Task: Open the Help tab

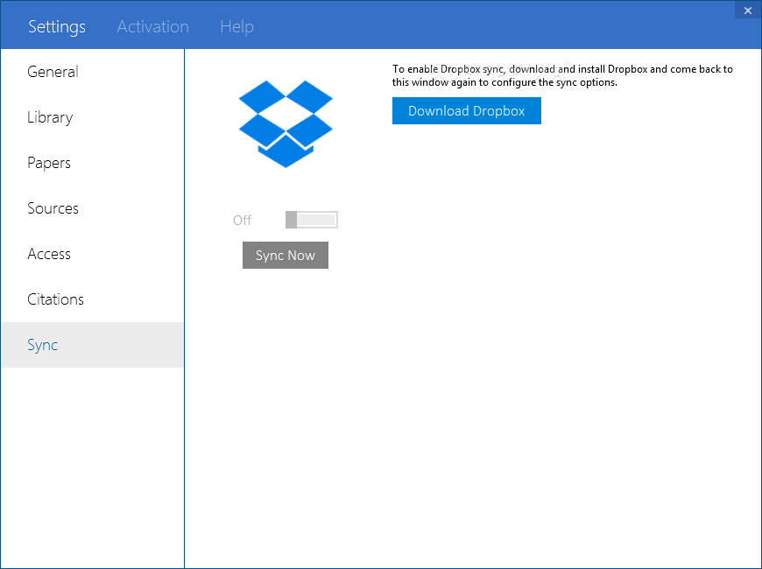Action: click(x=236, y=27)
